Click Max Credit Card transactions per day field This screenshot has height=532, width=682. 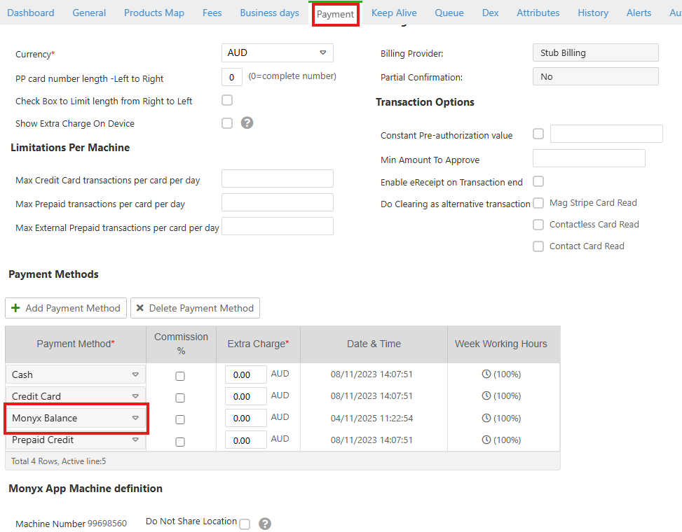click(278, 178)
